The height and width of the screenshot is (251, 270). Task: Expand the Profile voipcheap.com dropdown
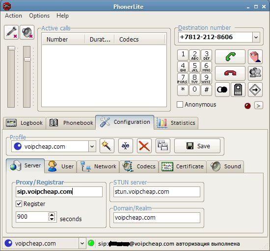point(92,146)
